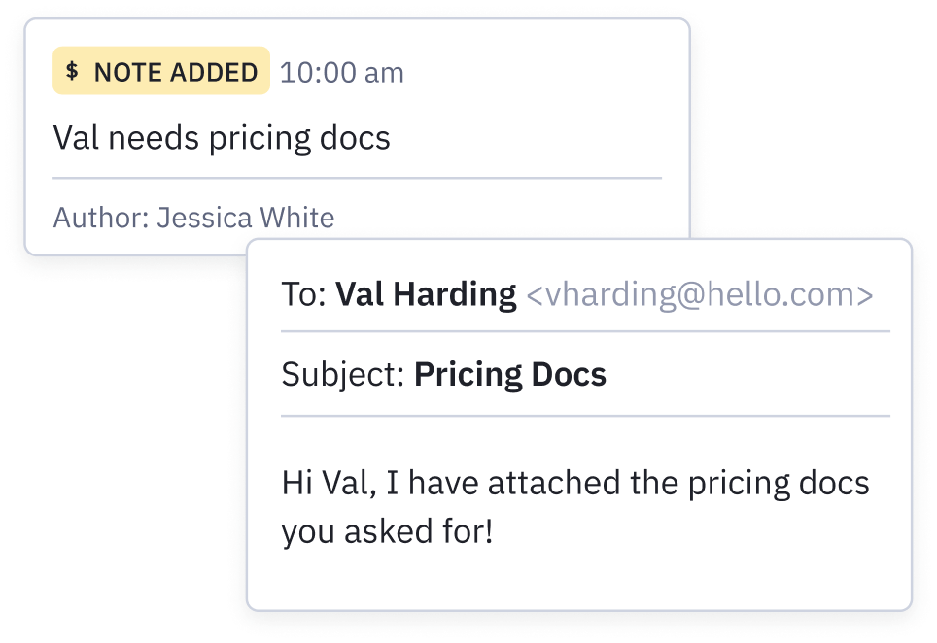
Task: Click the word 'docs' in note title
Action: (355, 138)
